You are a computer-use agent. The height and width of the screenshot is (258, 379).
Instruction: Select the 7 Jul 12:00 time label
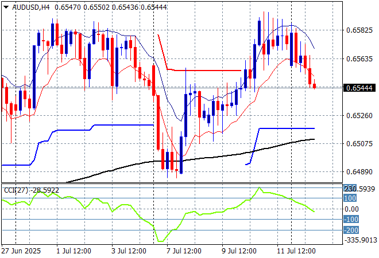point(184,251)
